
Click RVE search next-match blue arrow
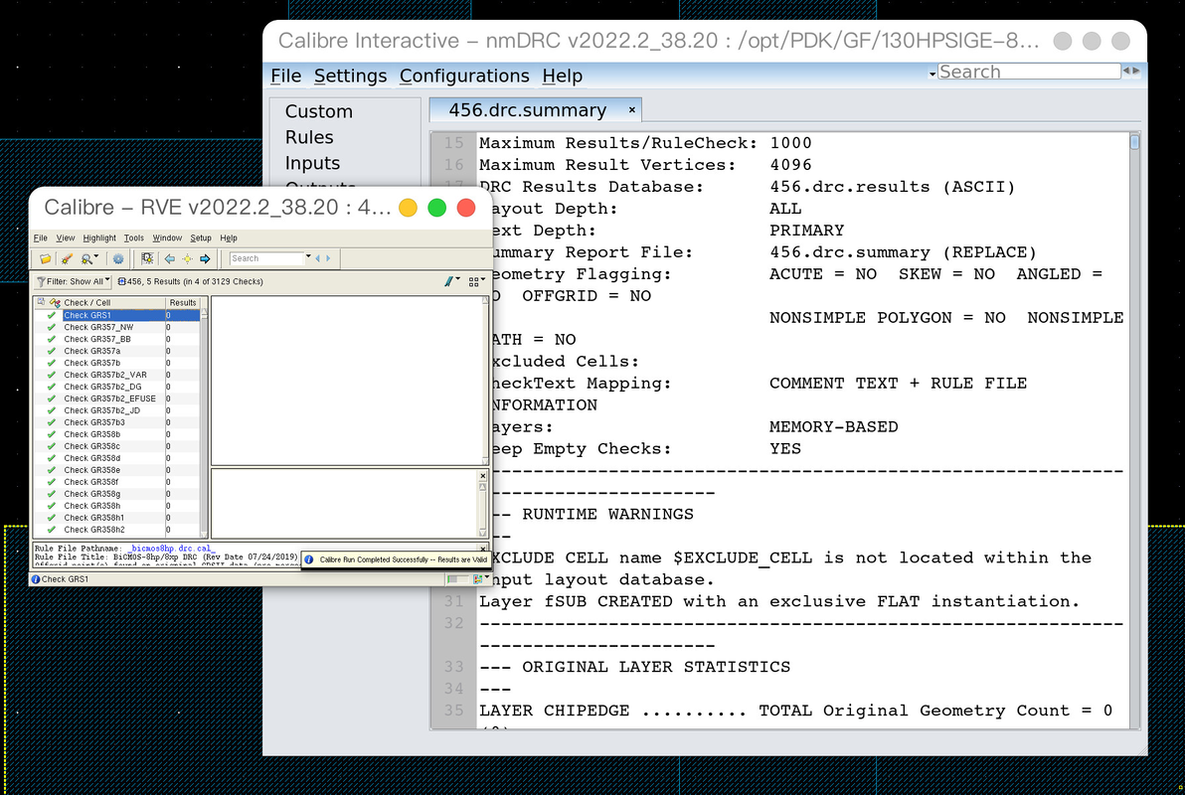coord(328,258)
